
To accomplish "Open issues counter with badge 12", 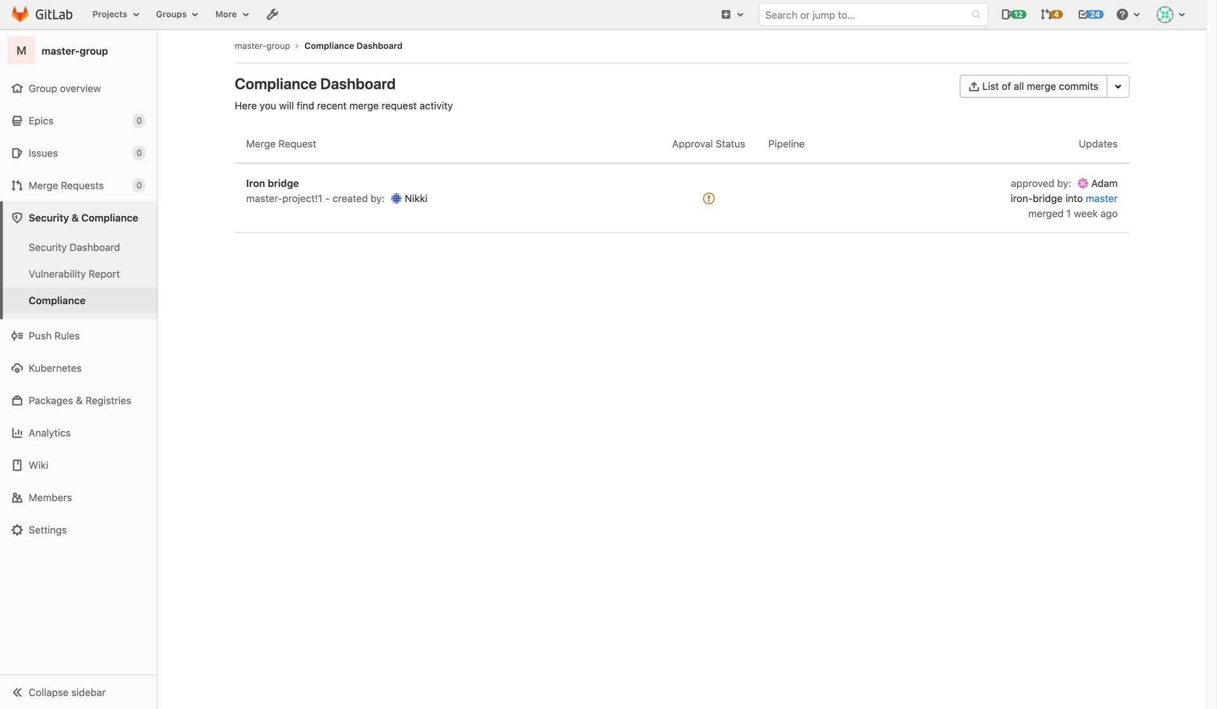I will 1014,15.
